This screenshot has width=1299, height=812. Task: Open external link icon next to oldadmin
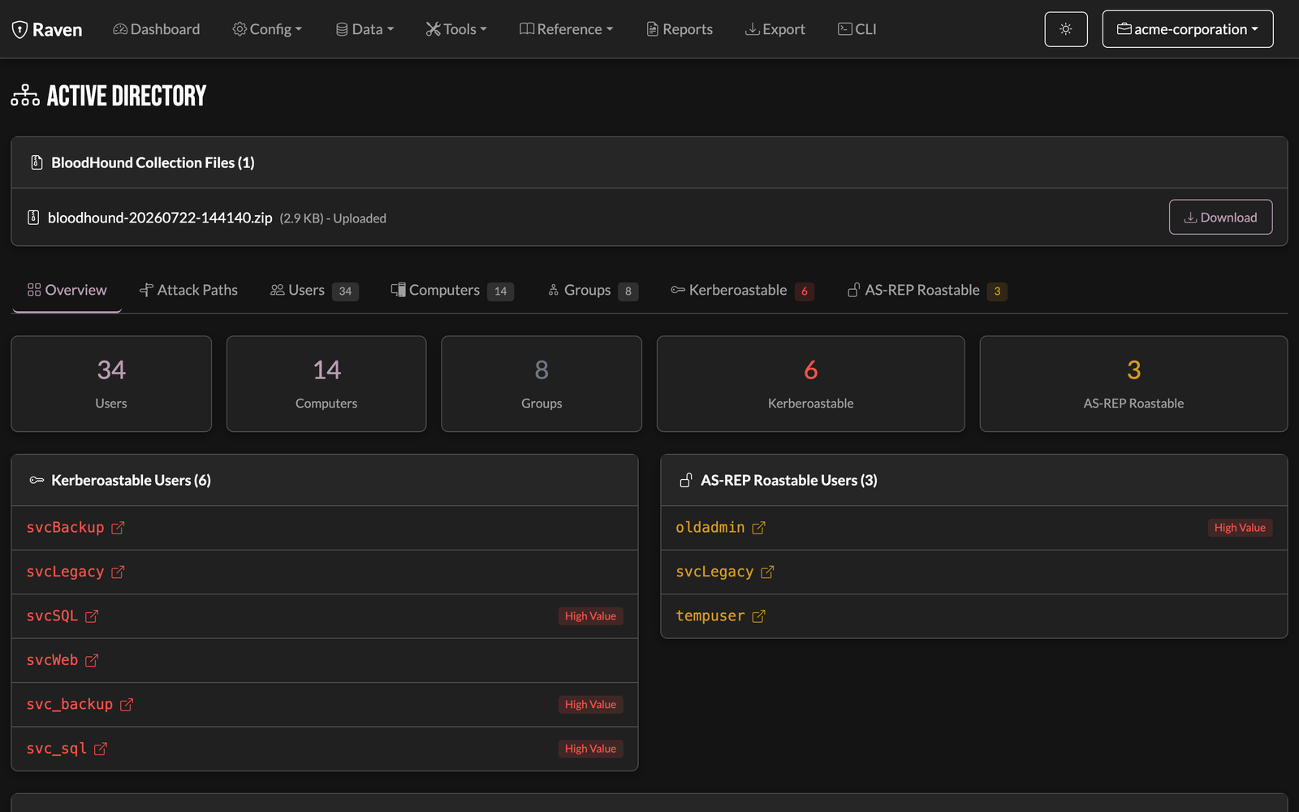759,528
